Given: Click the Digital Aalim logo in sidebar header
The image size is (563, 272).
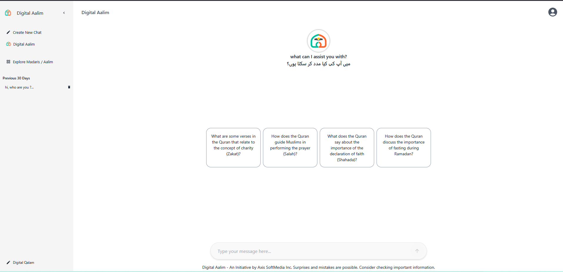Looking at the screenshot, I should coord(8,13).
